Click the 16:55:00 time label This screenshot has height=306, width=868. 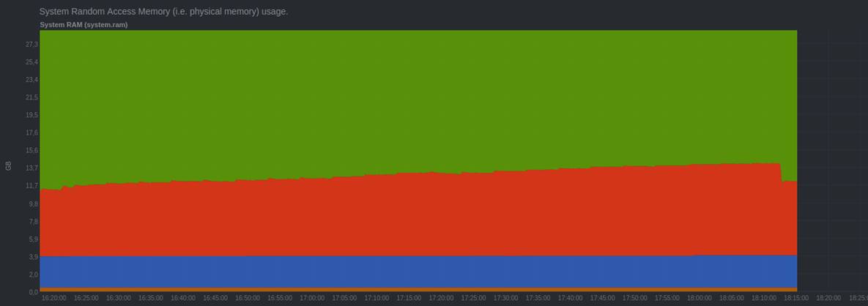coord(280,298)
